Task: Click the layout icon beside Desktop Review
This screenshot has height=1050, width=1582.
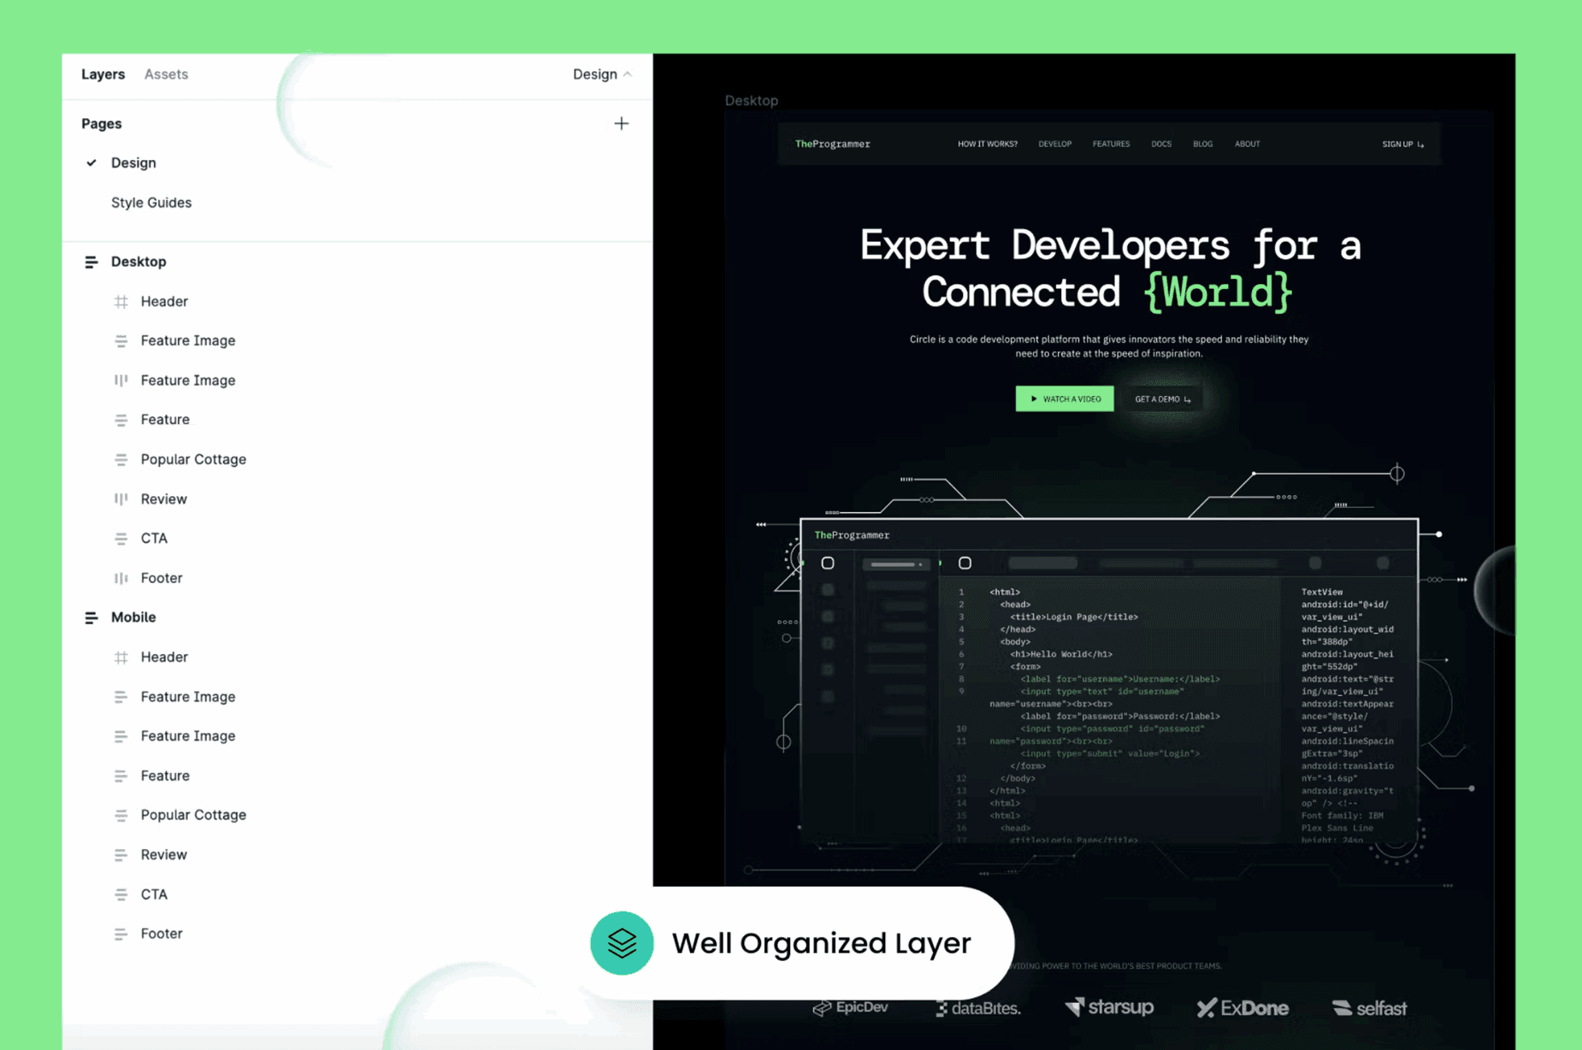Action: coord(121,499)
